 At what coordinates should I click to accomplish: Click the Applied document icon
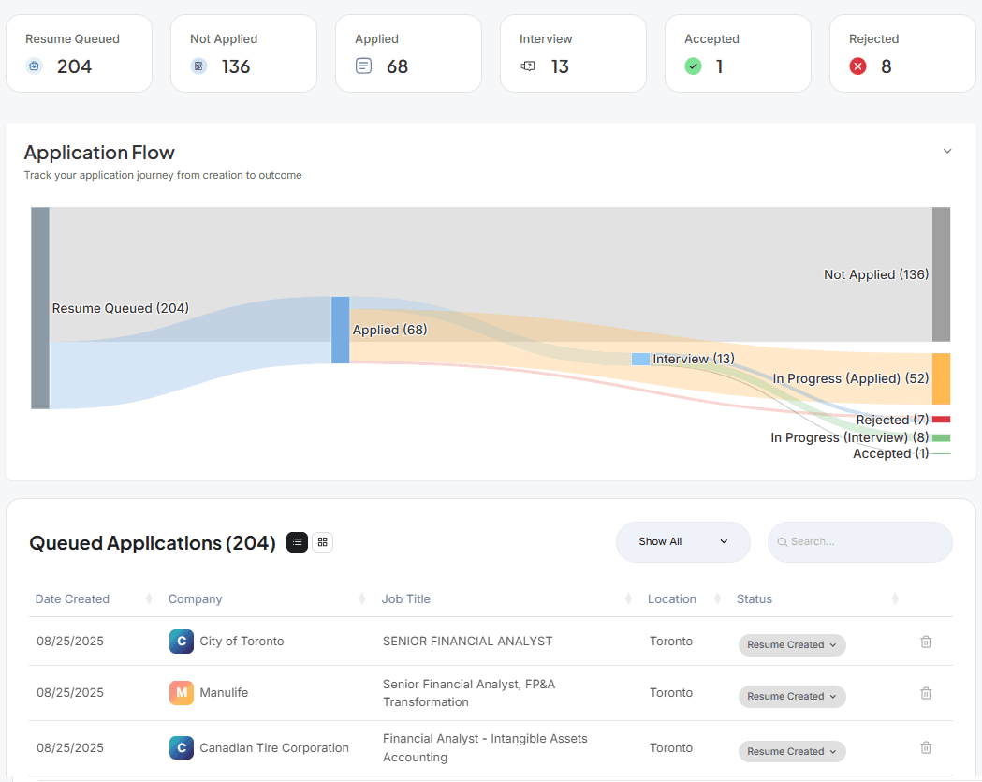[363, 66]
